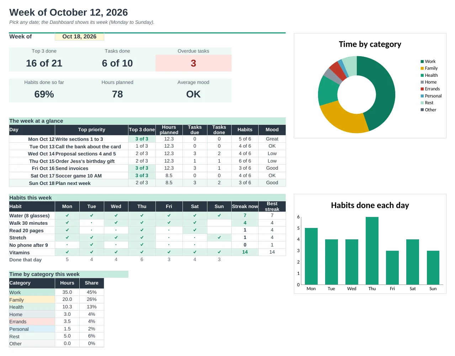Click the Top priority column header

[x=92, y=130]
